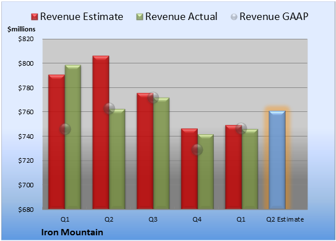Select the blue Q2 Estimate bar

coord(277,160)
